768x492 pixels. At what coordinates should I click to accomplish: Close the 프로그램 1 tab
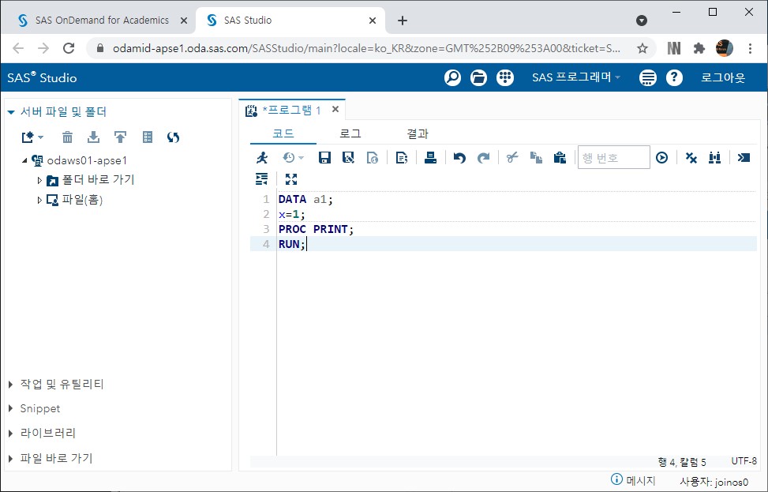(x=335, y=109)
